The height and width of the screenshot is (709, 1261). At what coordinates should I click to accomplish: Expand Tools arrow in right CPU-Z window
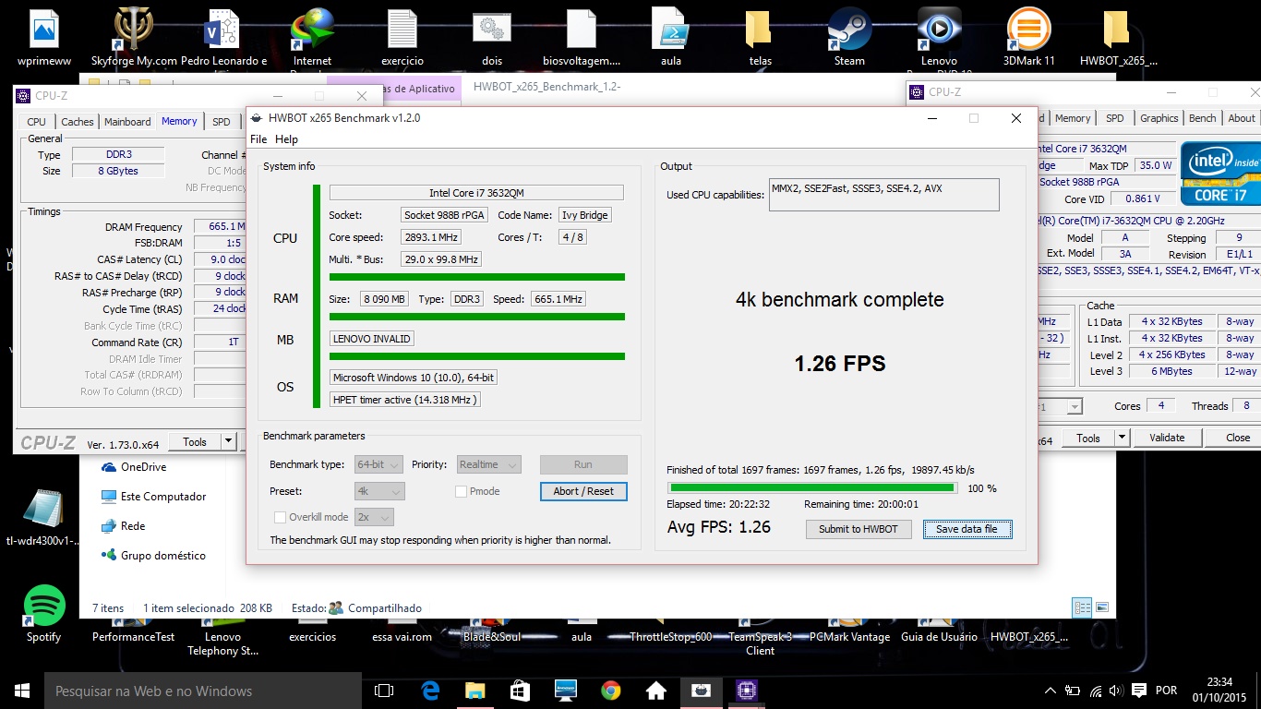pos(1123,438)
